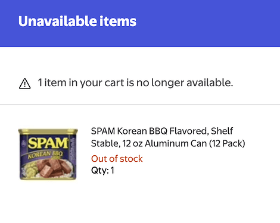Click the horizontal divider below the warning
The width and height of the screenshot is (280, 223).
click(x=140, y=104)
